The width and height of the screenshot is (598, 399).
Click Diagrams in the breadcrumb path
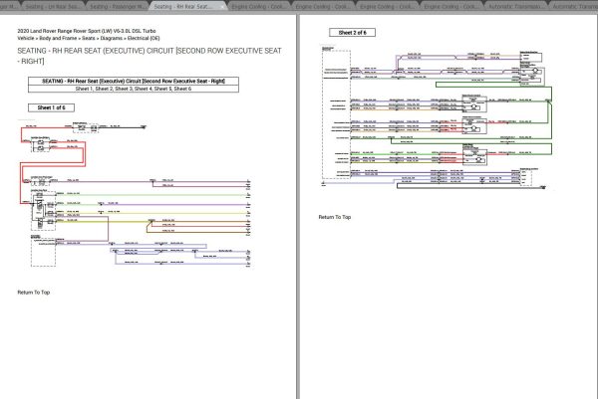(112, 38)
